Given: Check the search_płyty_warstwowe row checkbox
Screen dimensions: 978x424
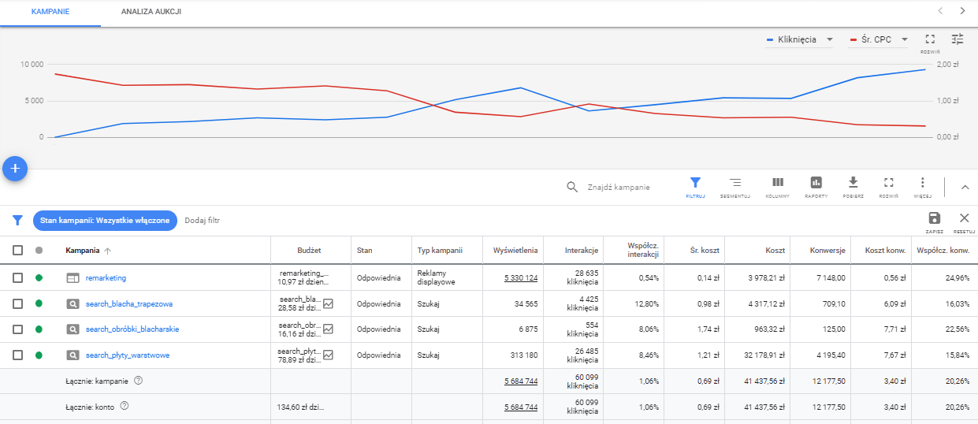Looking at the screenshot, I should click(x=17, y=355).
